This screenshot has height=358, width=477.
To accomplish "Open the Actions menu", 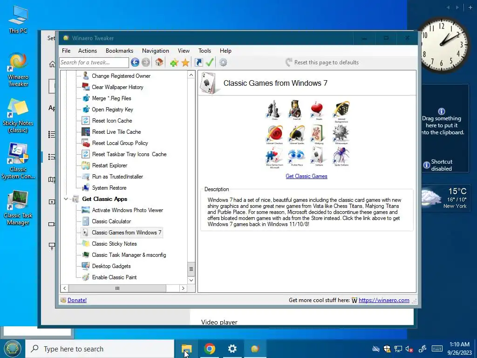I will (x=88, y=51).
